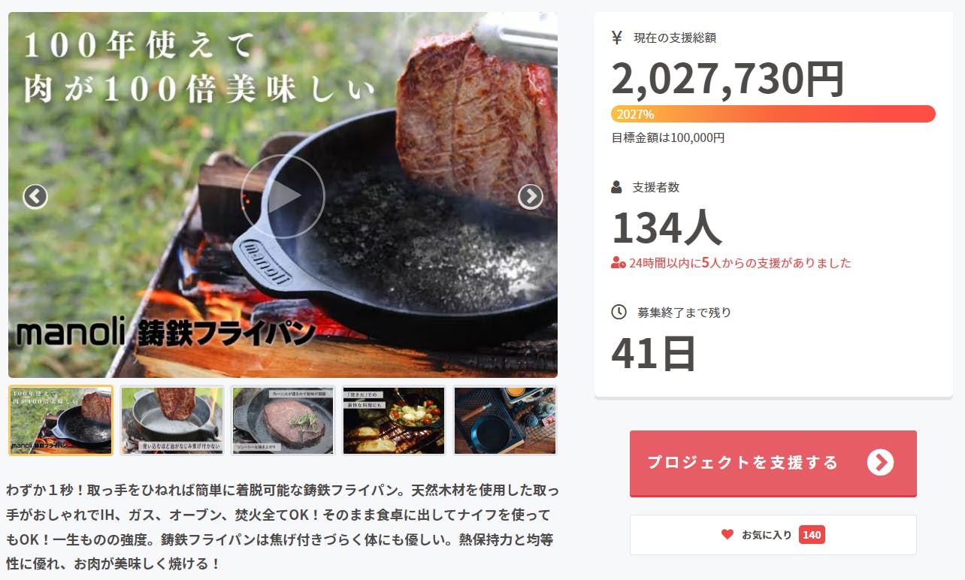The width and height of the screenshot is (965, 580).
Task: Select first thumbnail with grass and steak
Action: [61, 421]
